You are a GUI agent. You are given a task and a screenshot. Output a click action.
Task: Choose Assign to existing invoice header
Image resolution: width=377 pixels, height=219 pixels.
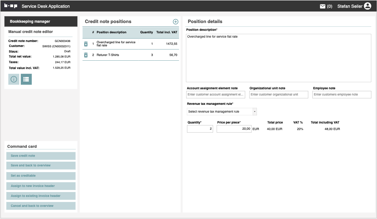point(41,196)
